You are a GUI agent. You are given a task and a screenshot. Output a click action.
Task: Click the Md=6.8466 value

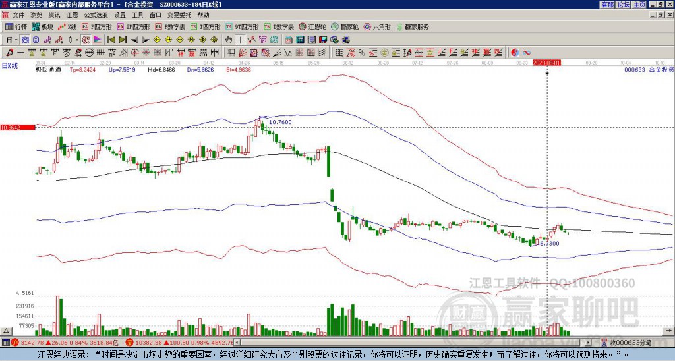[x=161, y=69]
